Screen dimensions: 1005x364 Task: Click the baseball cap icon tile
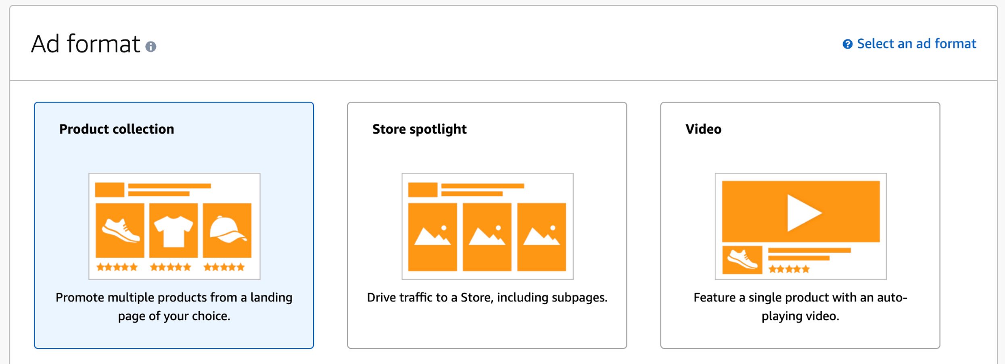227,230
